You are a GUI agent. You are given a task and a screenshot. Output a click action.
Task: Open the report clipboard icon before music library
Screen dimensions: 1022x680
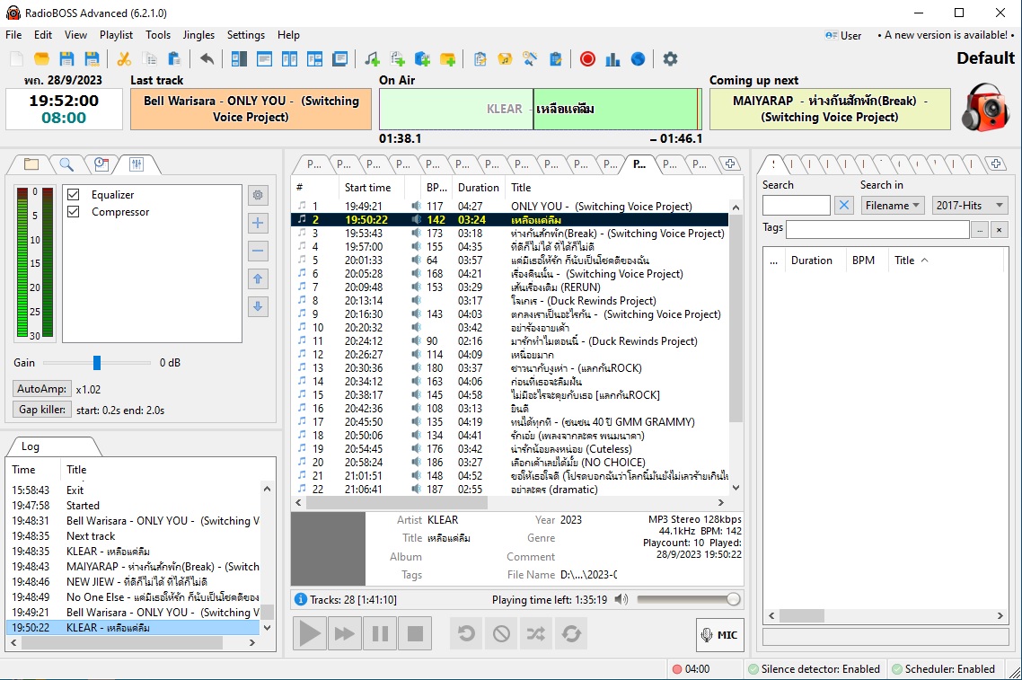(x=480, y=59)
